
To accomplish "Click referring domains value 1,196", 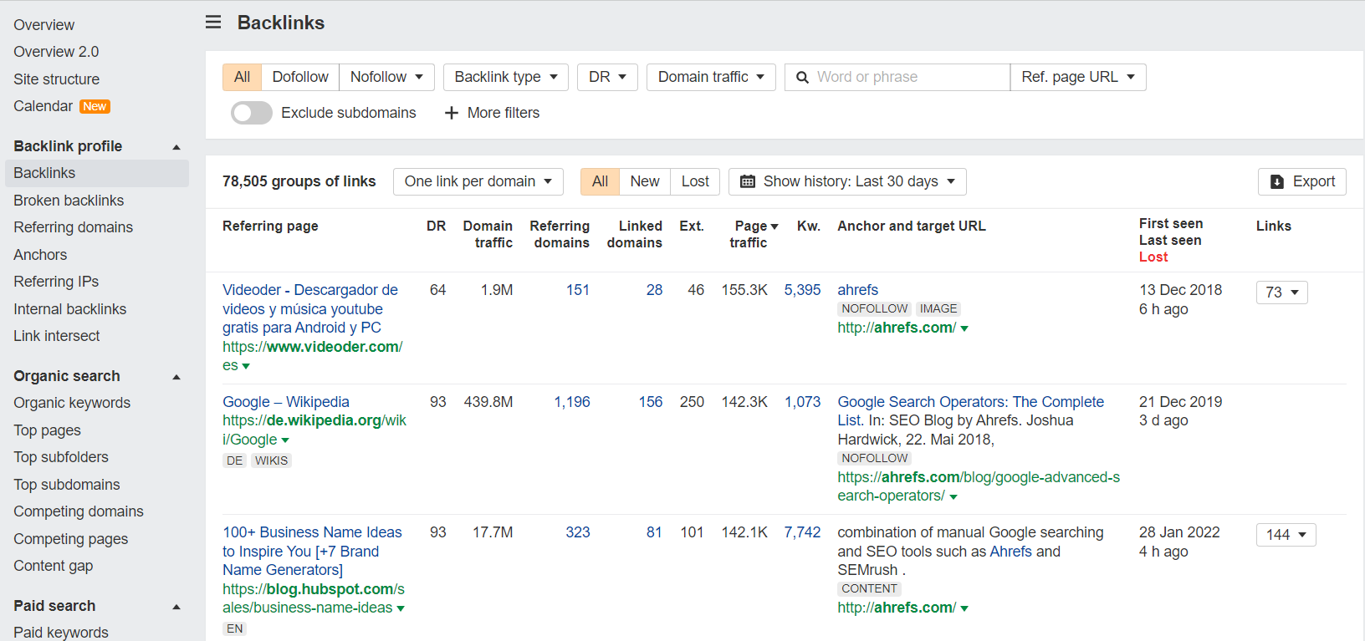I will (x=572, y=402).
